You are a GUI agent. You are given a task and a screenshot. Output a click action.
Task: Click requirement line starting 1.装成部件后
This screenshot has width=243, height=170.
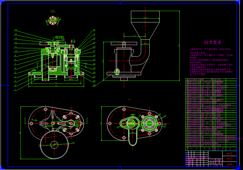[x=211, y=49]
